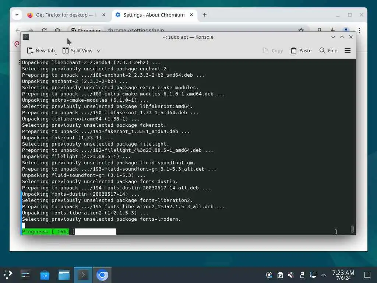The width and height of the screenshot is (377, 283).
Task: Open clipboard tray icon
Action: coord(280,275)
